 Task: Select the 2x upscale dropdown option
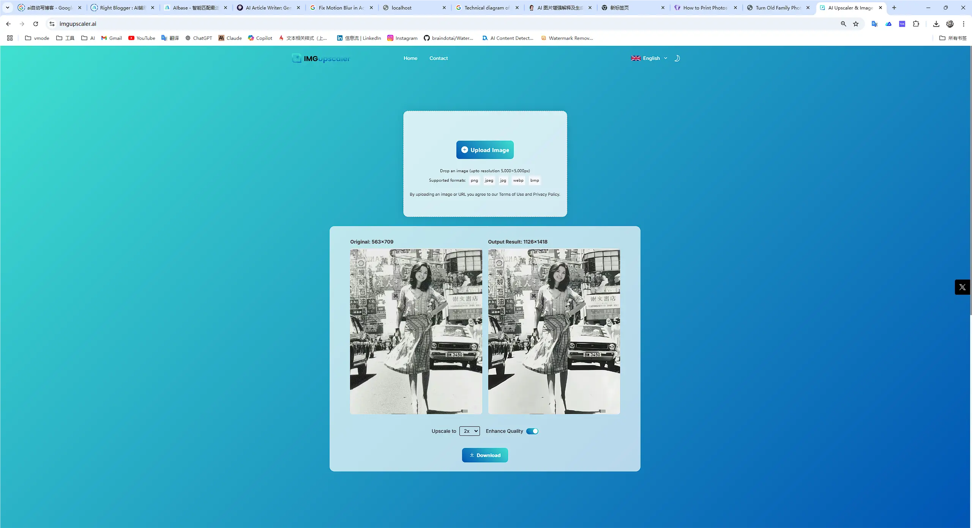tap(469, 431)
